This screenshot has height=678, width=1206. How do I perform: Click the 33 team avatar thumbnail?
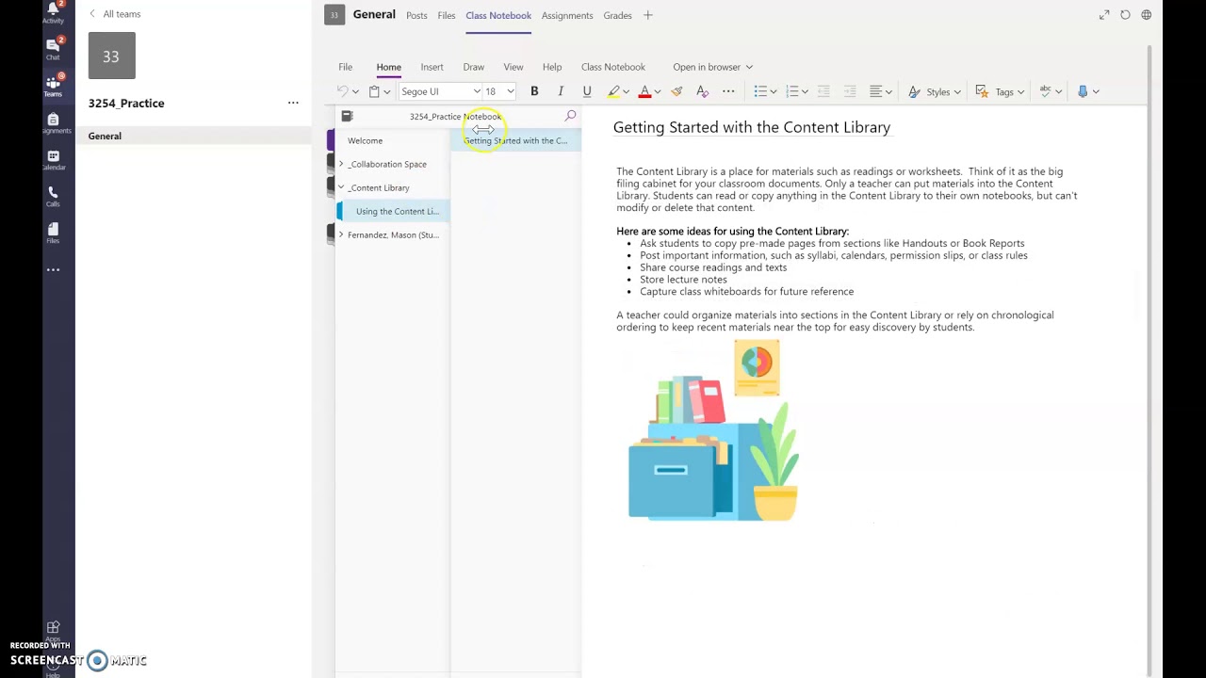111,56
